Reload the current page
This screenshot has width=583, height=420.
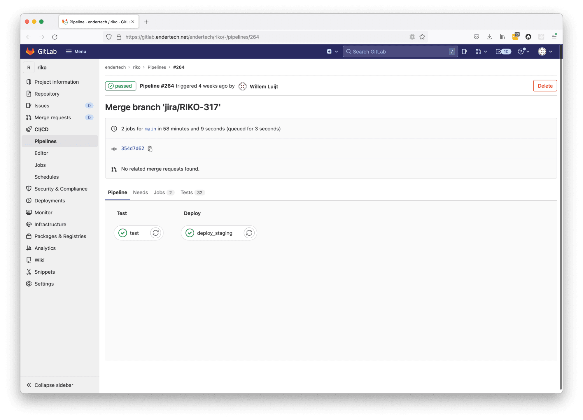(55, 37)
